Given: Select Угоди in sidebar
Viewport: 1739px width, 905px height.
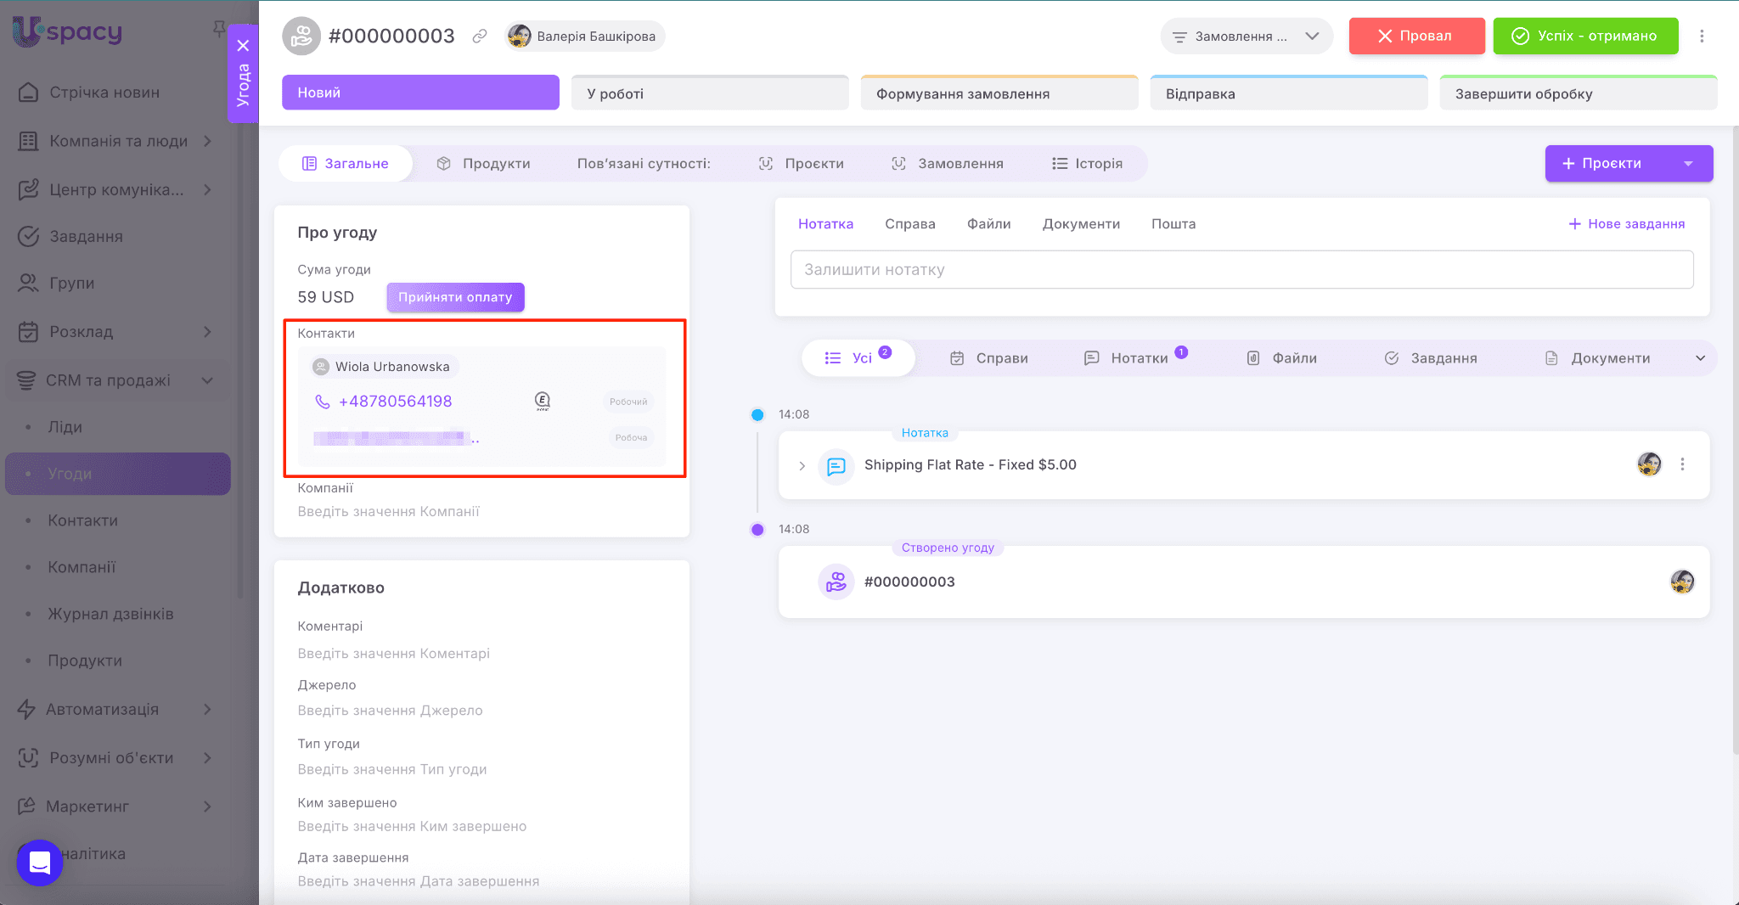Looking at the screenshot, I should (x=118, y=474).
